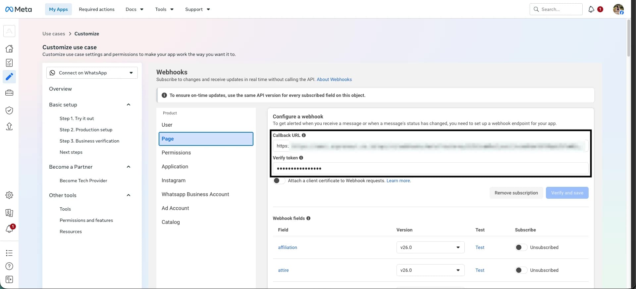636x289 pixels.
Task: Click Test link for affiliation field
Action: [480, 247]
